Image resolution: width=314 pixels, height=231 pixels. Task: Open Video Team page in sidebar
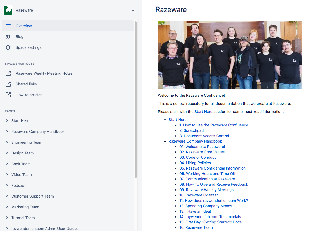click(x=22, y=175)
